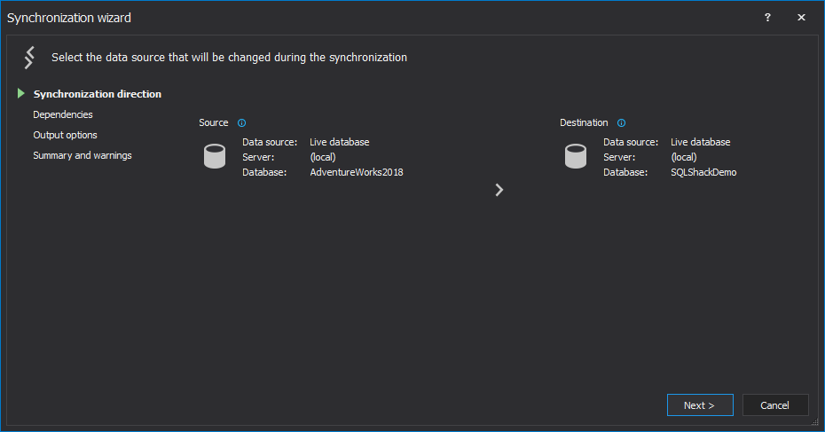Open the Dependencies step

(63, 114)
